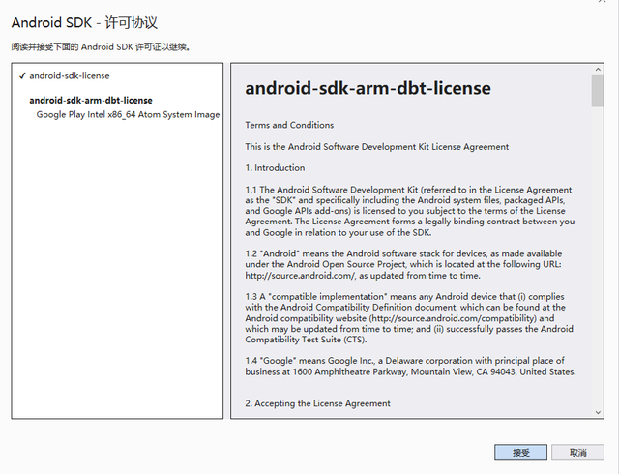The width and height of the screenshot is (619, 474).
Task: Select android-sdk-license in the license list
Action: pyautogui.click(x=70, y=75)
